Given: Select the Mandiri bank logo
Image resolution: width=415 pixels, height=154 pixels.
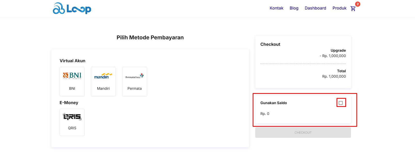Looking at the screenshot, I should click(103, 76).
